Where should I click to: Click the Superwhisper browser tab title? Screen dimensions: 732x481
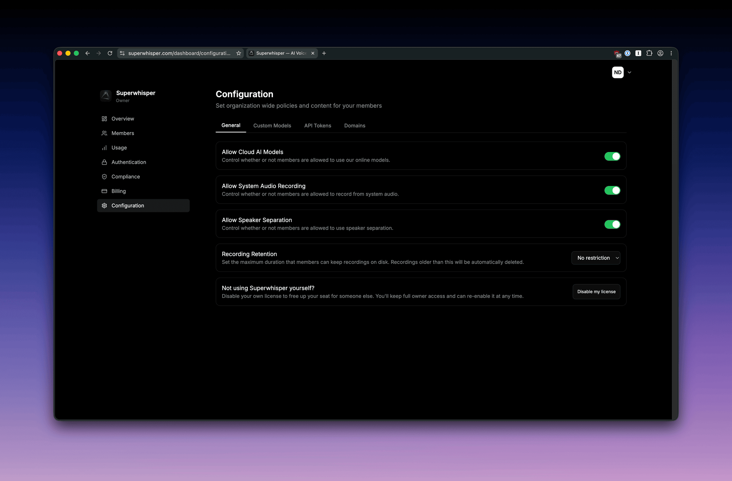coord(281,53)
